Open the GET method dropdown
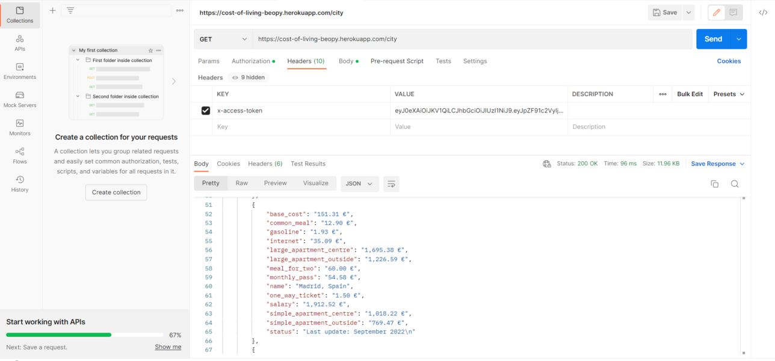Image resolution: width=775 pixels, height=361 pixels. point(223,39)
